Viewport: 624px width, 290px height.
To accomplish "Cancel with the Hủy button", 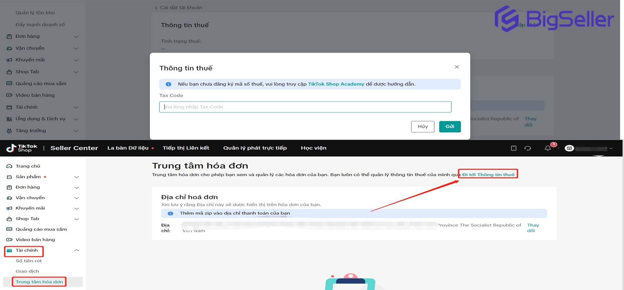I will coord(422,127).
